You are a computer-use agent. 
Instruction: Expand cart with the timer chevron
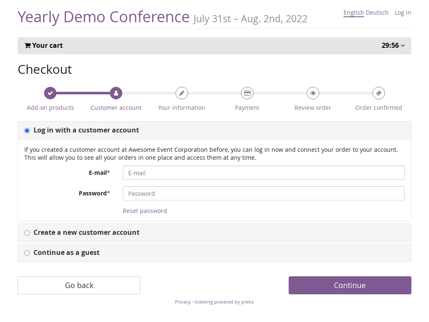[x=403, y=46]
